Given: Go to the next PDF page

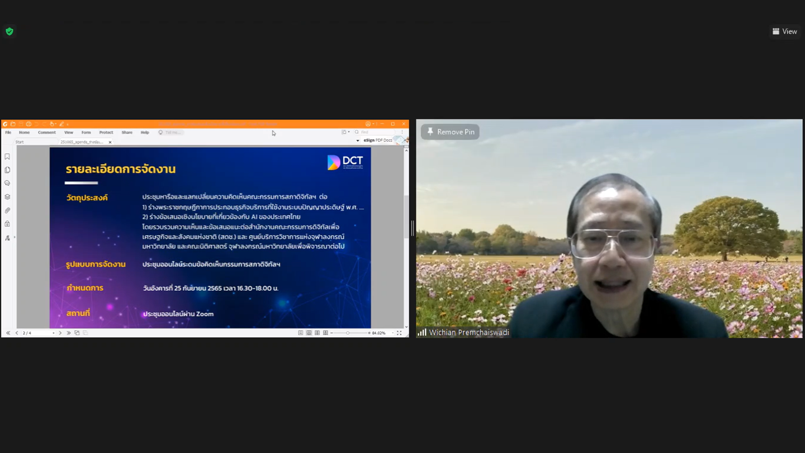Looking at the screenshot, I should coord(60,333).
